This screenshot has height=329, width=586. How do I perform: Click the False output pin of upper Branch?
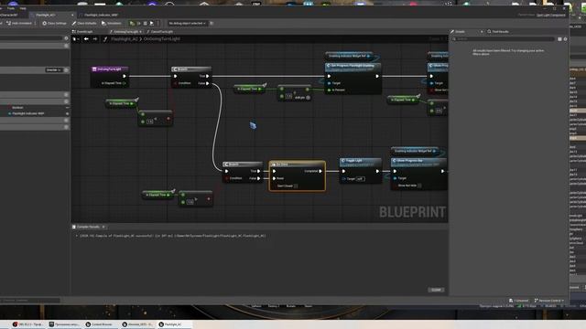coord(208,83)
